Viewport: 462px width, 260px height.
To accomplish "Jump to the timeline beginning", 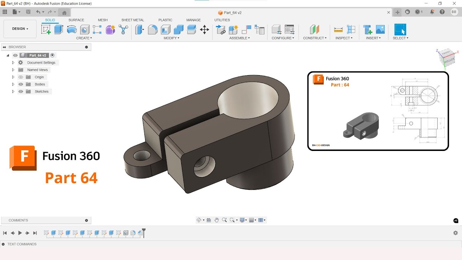I will [5, 233].
